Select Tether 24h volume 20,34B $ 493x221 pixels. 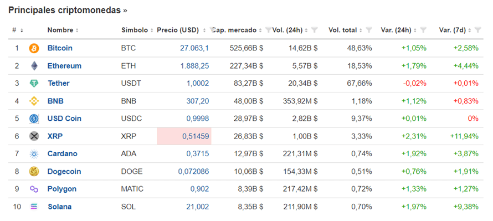(303, 83)
